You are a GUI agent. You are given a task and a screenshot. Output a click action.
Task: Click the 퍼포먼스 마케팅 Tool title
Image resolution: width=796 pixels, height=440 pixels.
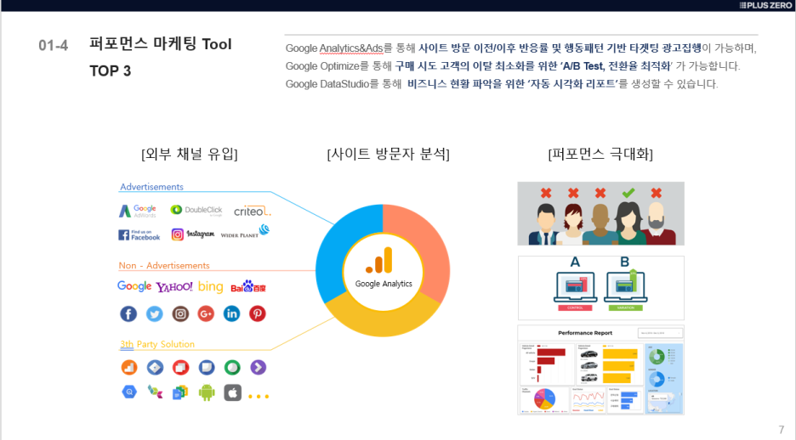161,44
